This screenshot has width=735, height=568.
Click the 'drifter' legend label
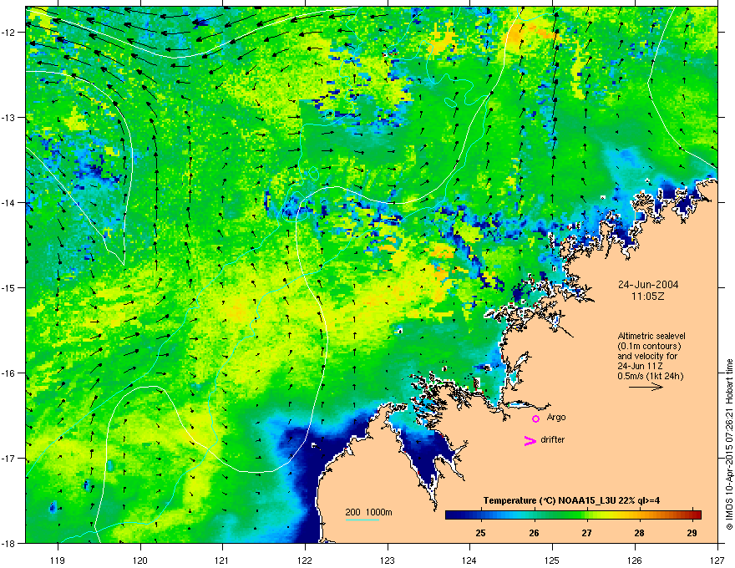pos(553,439)
